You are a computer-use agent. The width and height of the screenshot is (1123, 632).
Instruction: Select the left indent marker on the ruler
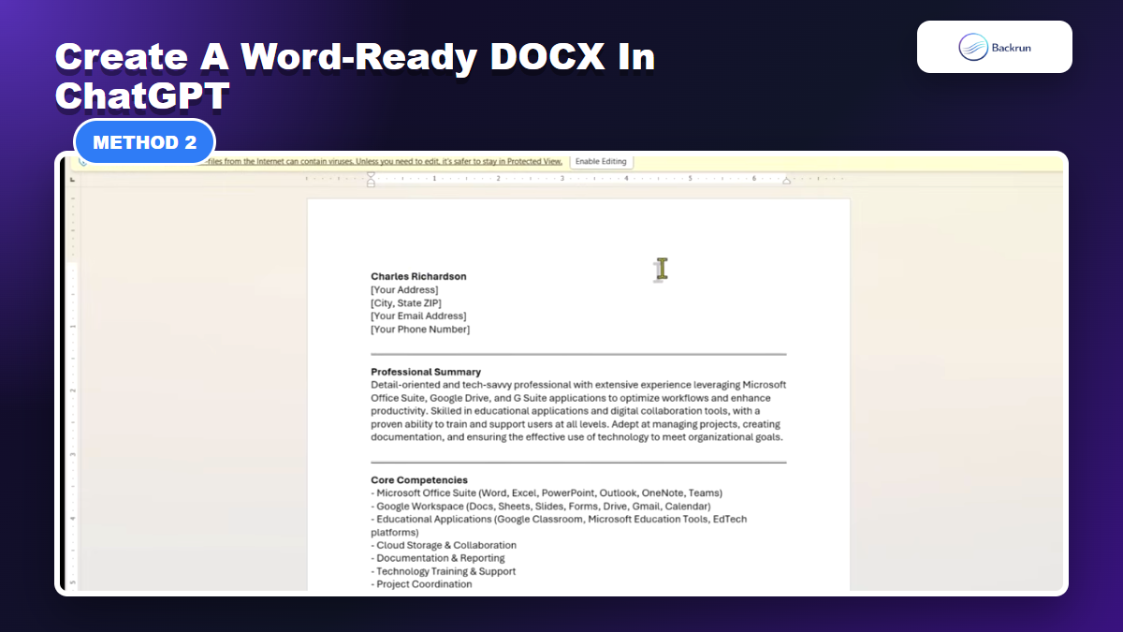pos(371,178)
